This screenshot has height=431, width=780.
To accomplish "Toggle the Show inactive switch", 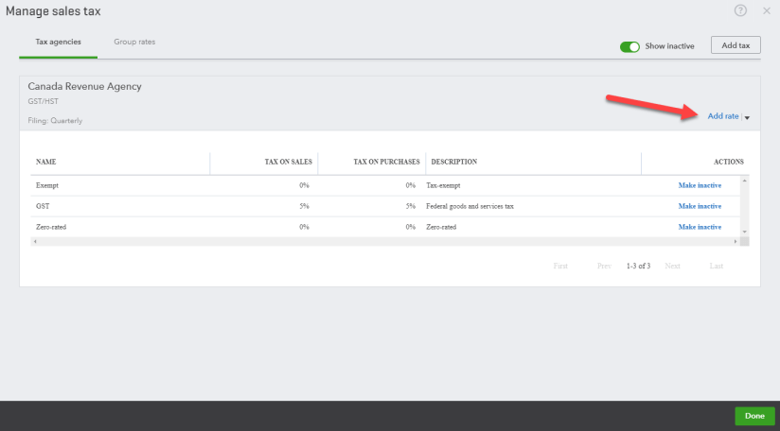I will pos(629,45).
